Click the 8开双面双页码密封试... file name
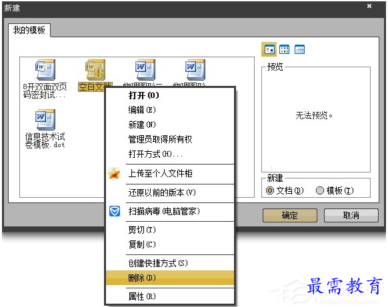The height and width of the screenshot is (307, 388). [45, 91]
